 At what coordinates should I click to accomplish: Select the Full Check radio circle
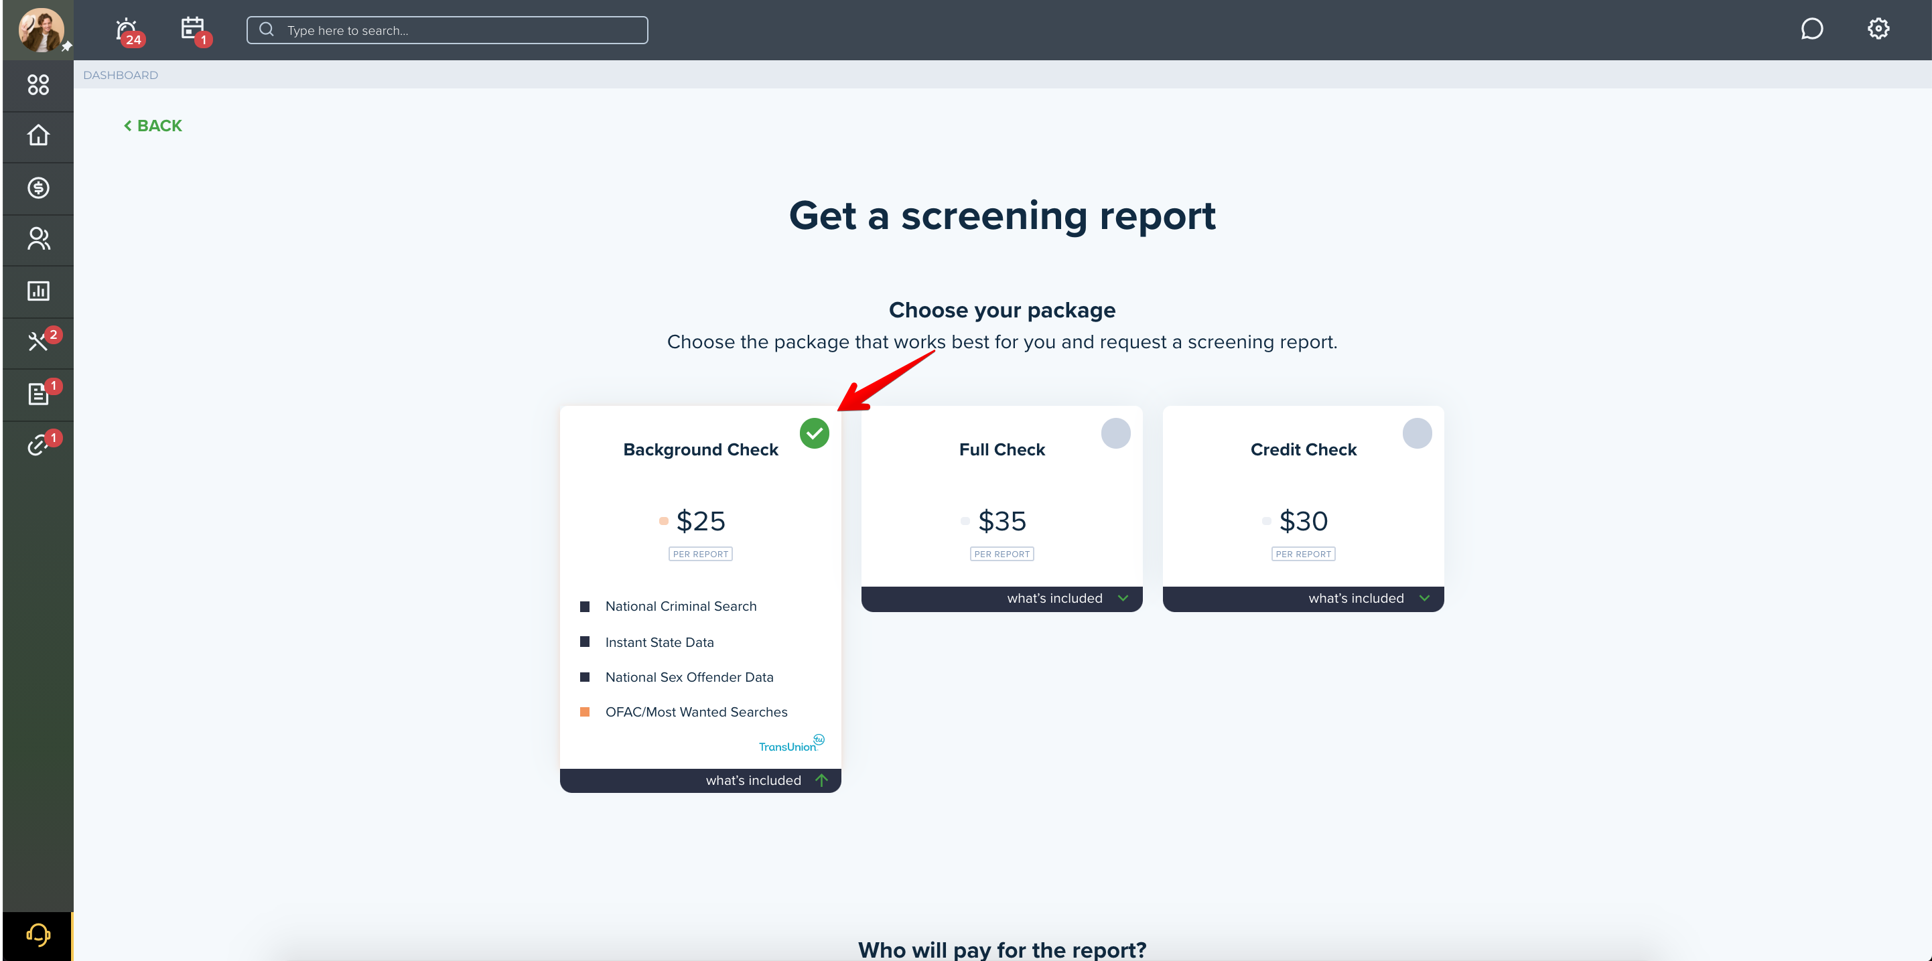coord(1116,433)
